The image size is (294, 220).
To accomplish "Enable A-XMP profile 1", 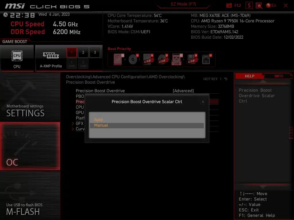I will click(71, 52).
